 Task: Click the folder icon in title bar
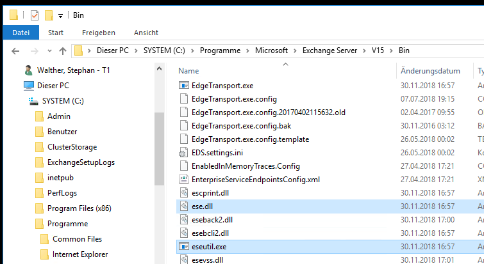tap(13, 15)
